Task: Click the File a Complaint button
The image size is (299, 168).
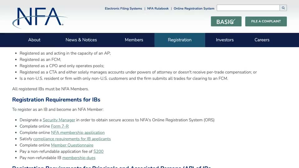Action: click(266, 21)
